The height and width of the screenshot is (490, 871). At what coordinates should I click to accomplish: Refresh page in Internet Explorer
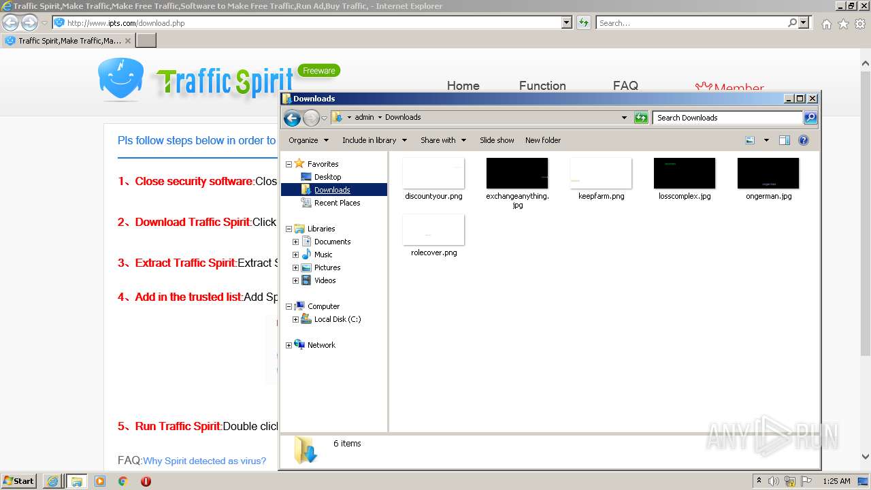click(584, 22)
